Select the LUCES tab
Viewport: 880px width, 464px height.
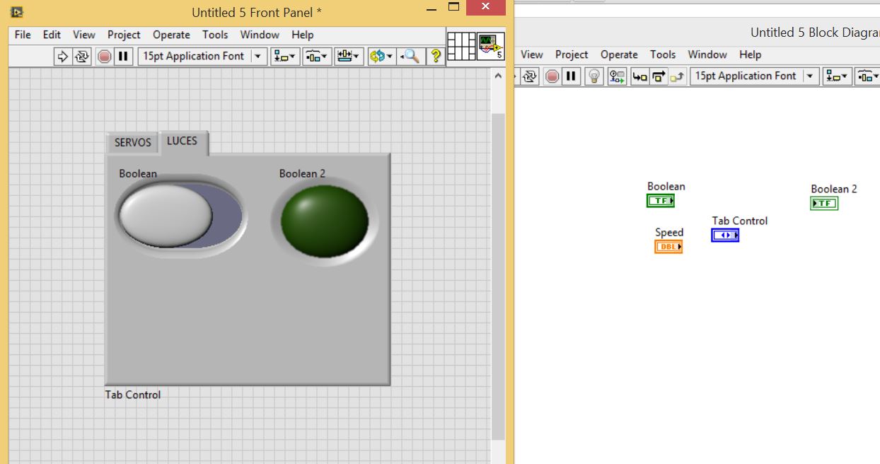[x=183, y=141]
